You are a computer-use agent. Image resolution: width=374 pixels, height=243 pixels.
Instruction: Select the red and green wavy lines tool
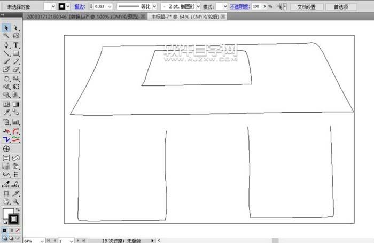pos(15,139)
